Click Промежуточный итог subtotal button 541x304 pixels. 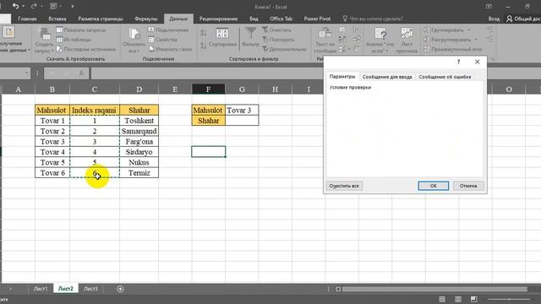pos(453,49)
